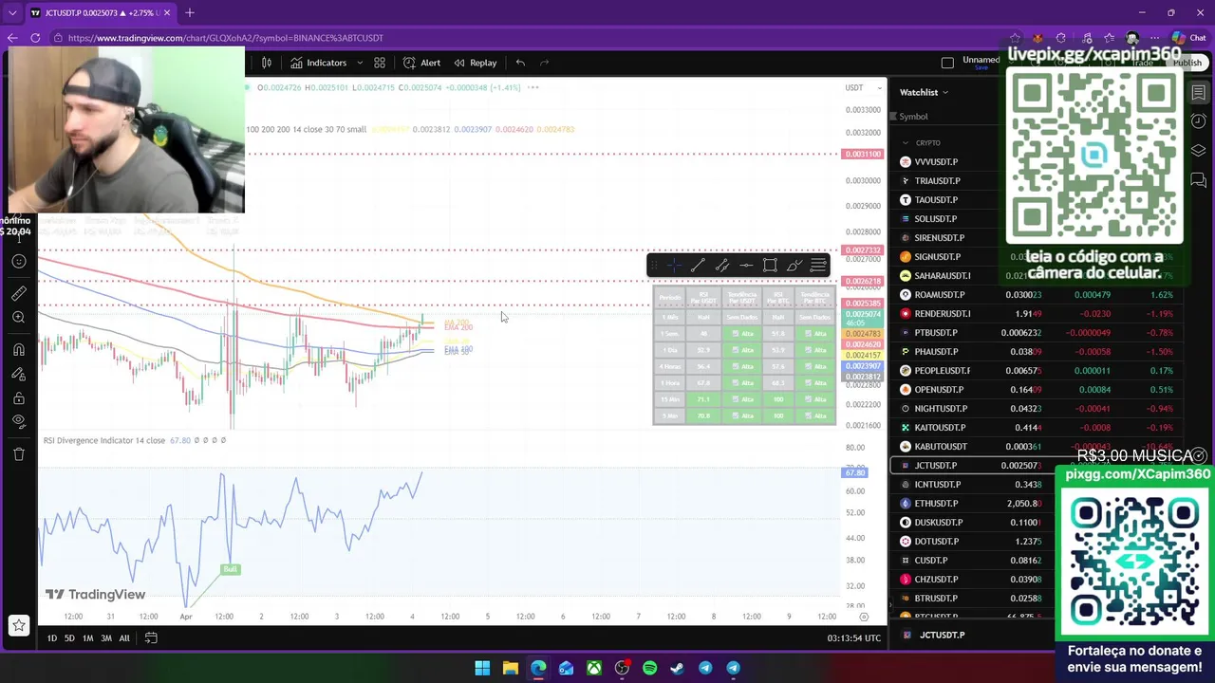
Task: Toggle Hide All Drawings eye icon
Action: point(19,421)
